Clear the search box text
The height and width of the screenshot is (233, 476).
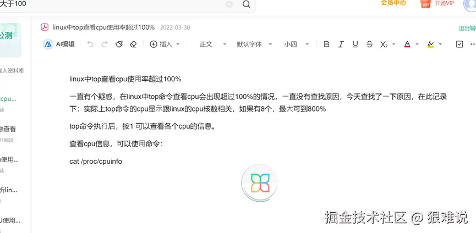229,4
